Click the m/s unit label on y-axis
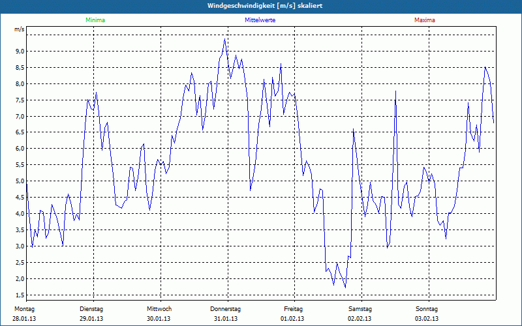The image size is (522, 326). 20,29
